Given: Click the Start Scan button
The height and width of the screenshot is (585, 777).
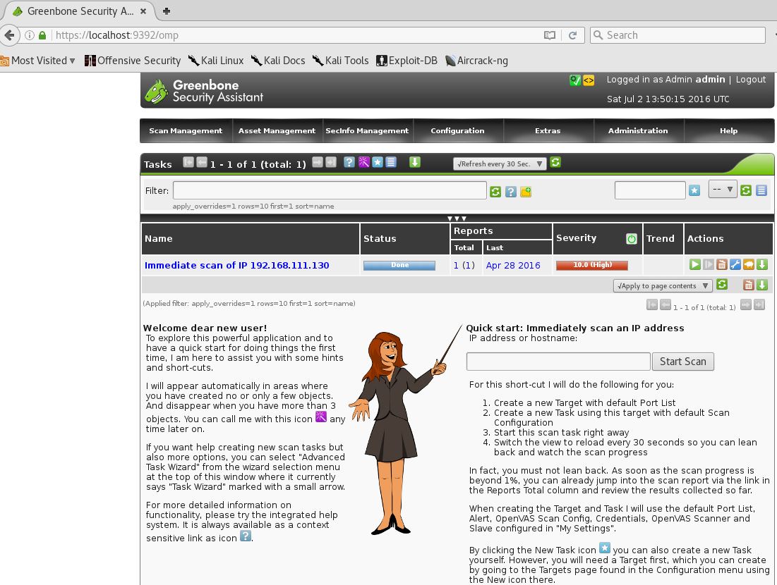Looking at the screenshot, I should point(683,362).
